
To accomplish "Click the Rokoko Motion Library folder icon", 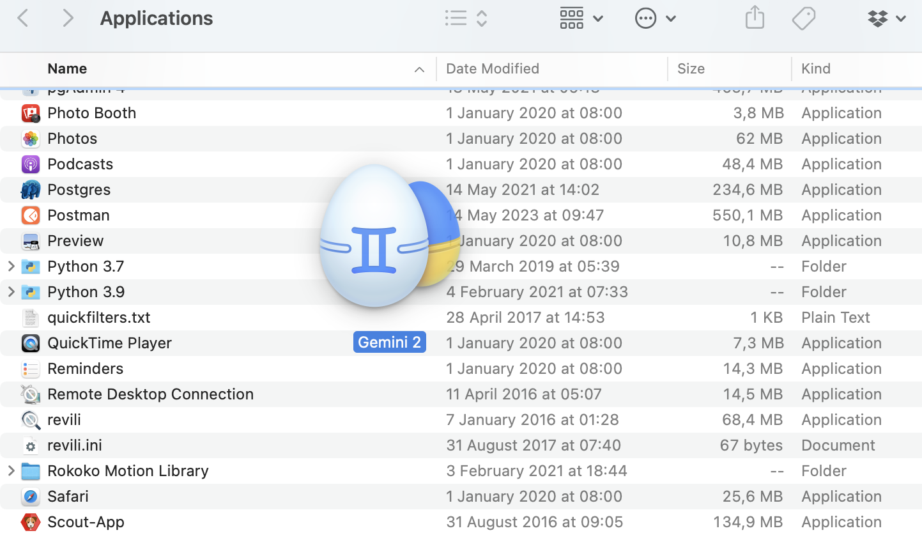I will point(31,471).
